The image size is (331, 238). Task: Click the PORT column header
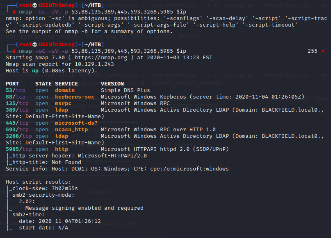tap(12, 84)
